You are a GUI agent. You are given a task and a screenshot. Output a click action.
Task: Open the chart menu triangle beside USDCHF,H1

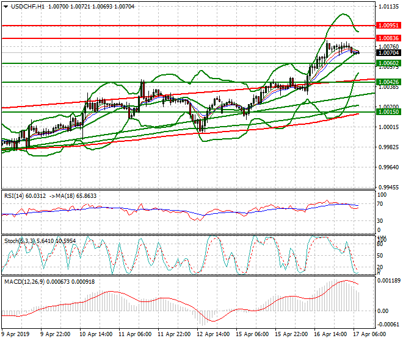pos(5,7)
